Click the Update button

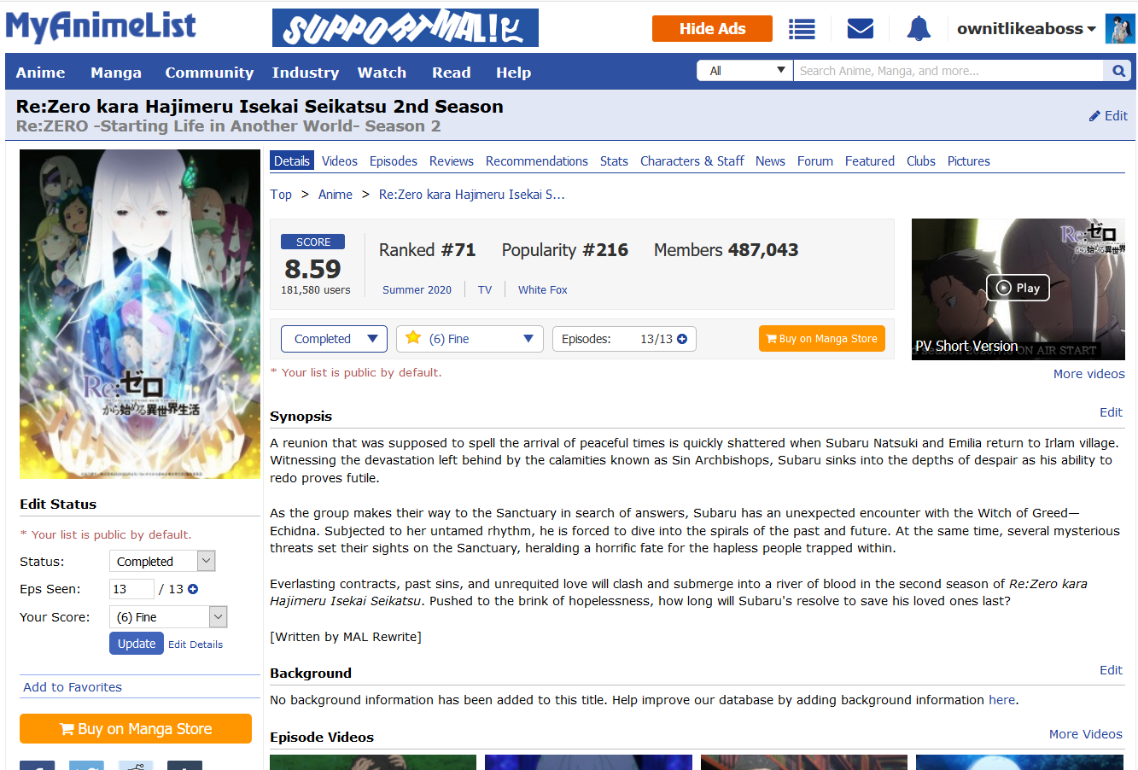[137, 644]
